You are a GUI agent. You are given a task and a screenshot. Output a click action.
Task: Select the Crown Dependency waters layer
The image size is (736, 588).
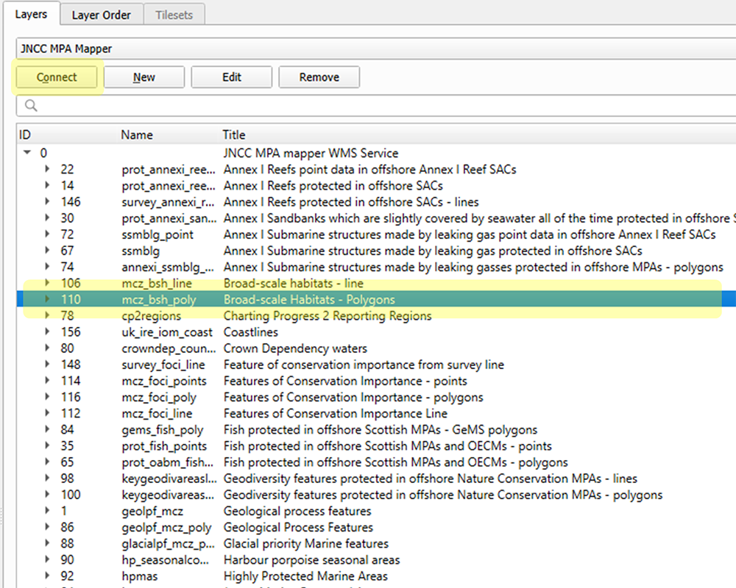point(294,348)
